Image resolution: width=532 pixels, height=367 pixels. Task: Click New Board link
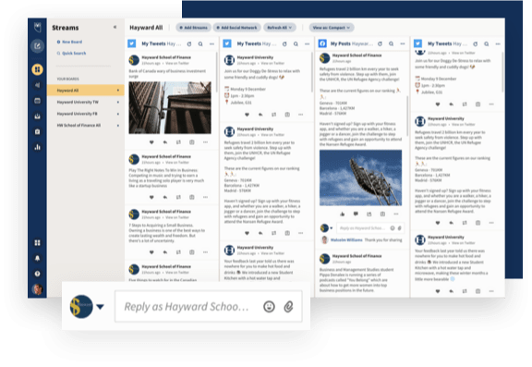click(69, 42)
